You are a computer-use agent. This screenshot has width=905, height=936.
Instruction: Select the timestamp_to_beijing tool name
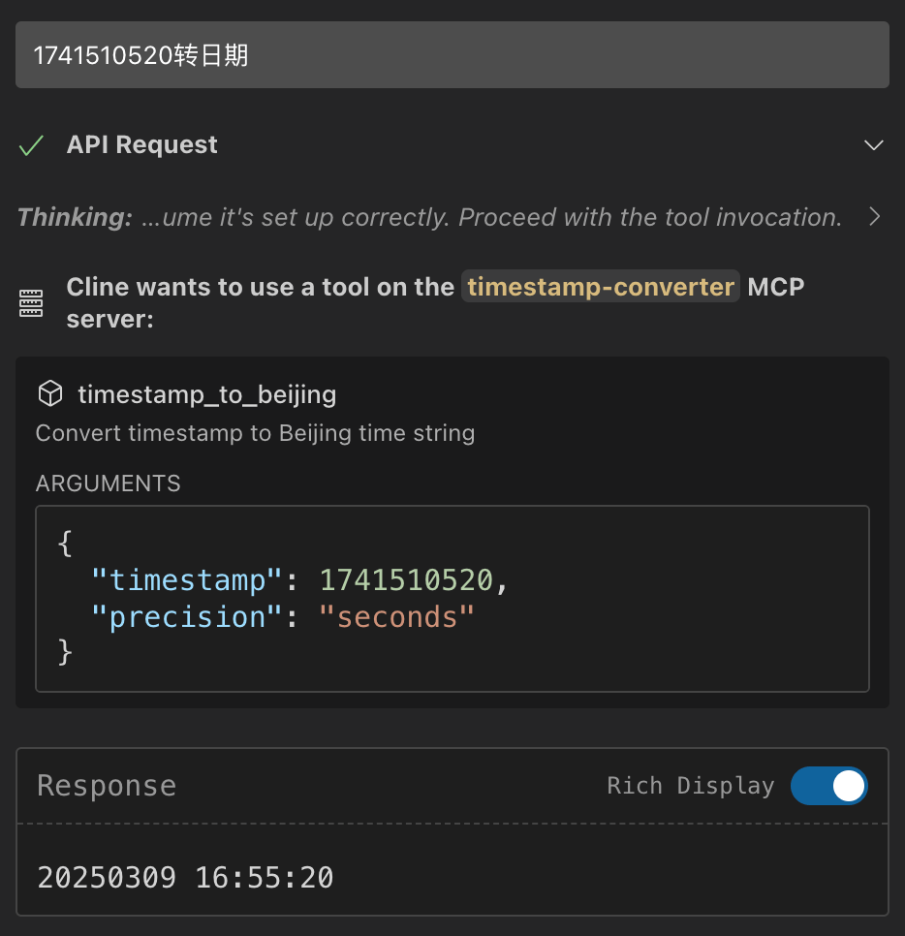tap(206, 394)
